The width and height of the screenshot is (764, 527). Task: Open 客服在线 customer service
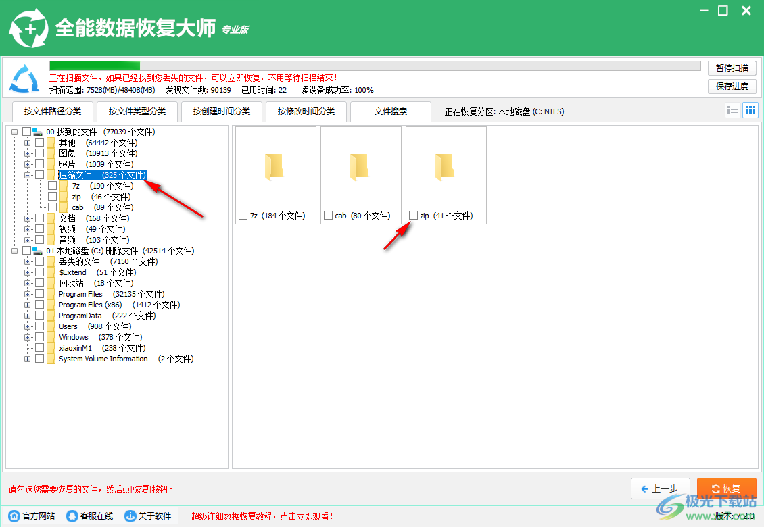pyautogui.click(x=71, y=516)
